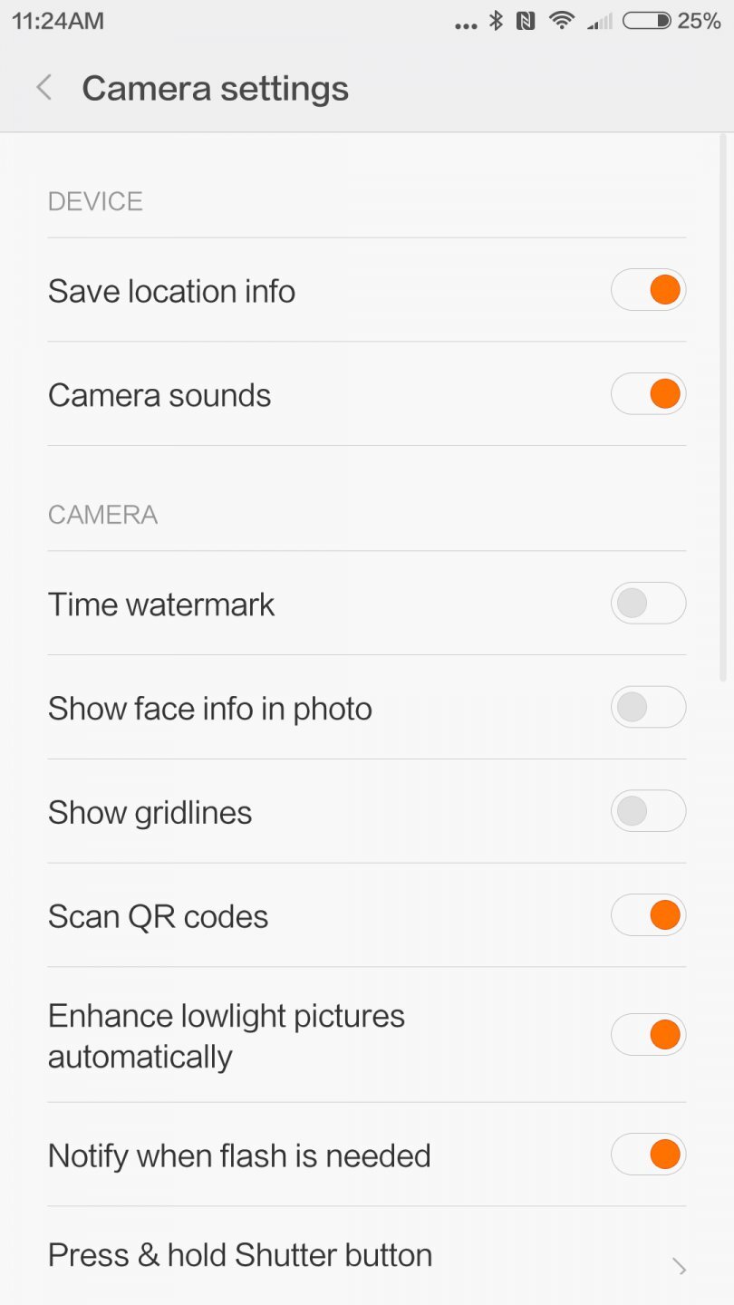The width and height of the screenshot is (734, 1305).
Task: Disable Scan QR codes toggle
Action: pyautogui.click(x=648, y=915)
